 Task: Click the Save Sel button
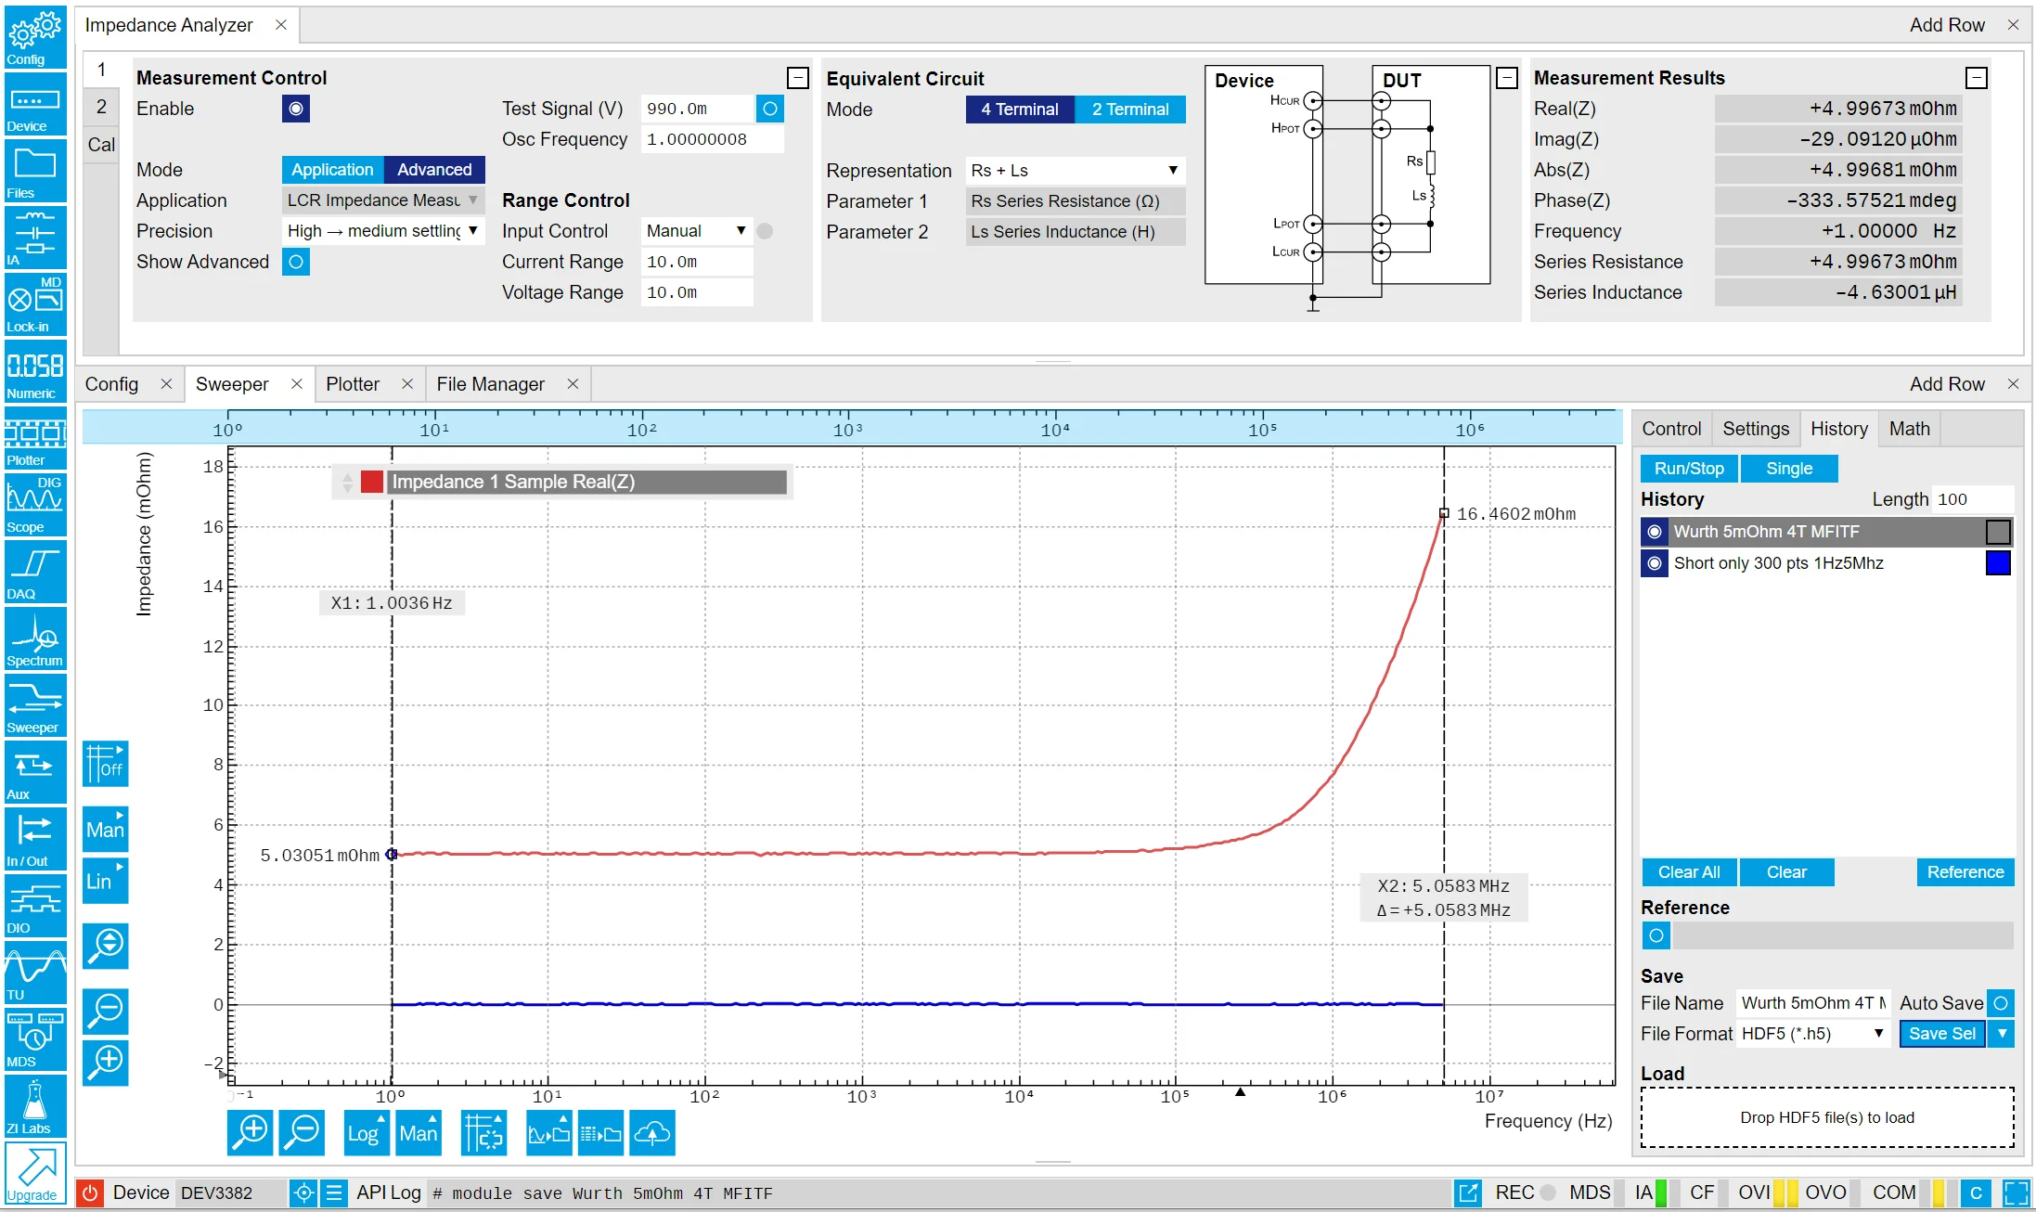click(x=1942, y=1034)
